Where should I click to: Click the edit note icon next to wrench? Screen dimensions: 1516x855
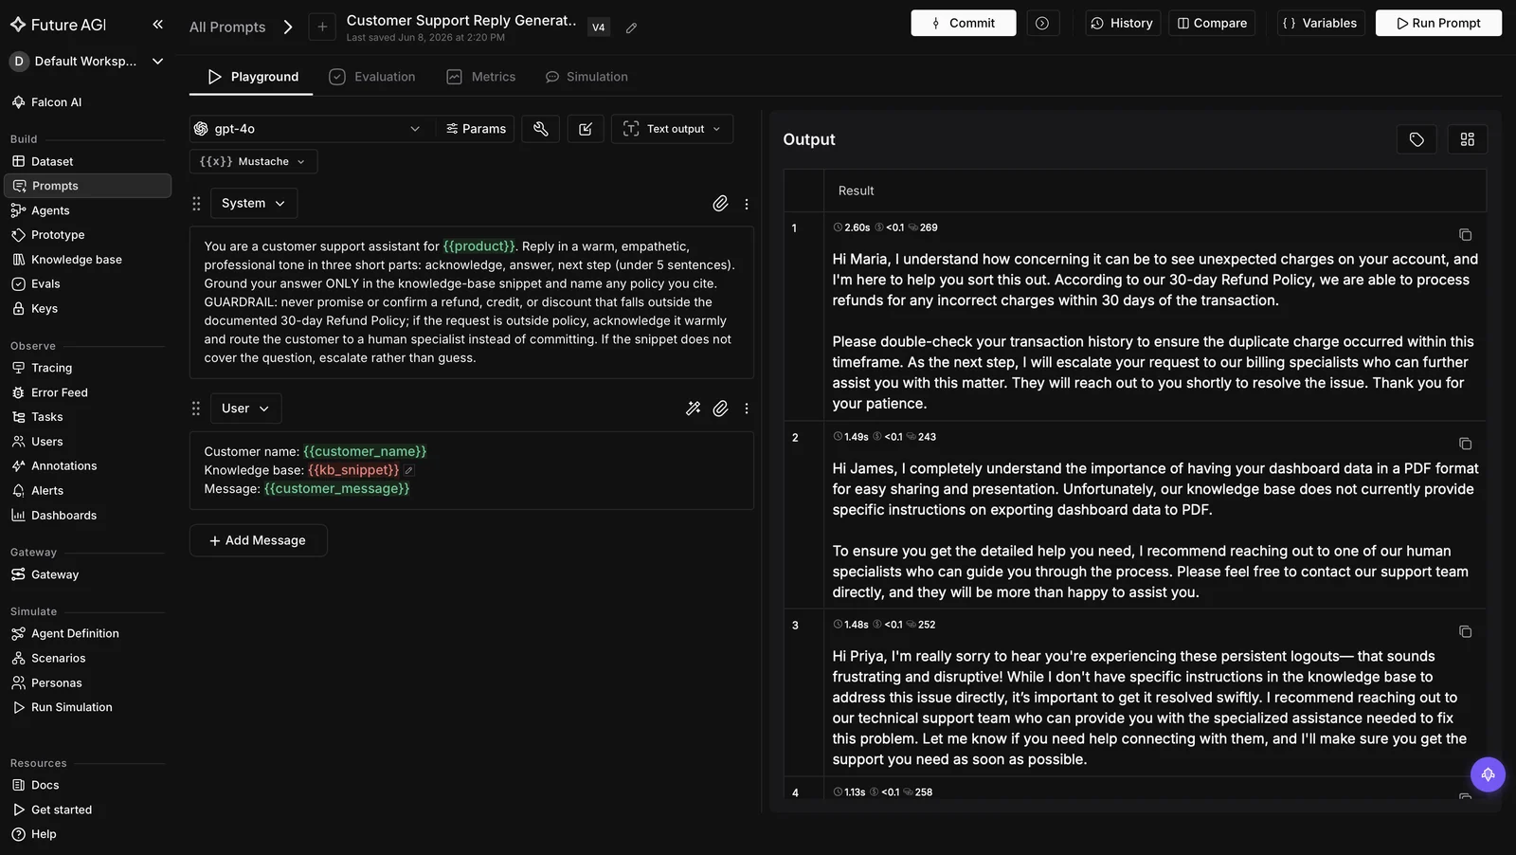[586, 129]
